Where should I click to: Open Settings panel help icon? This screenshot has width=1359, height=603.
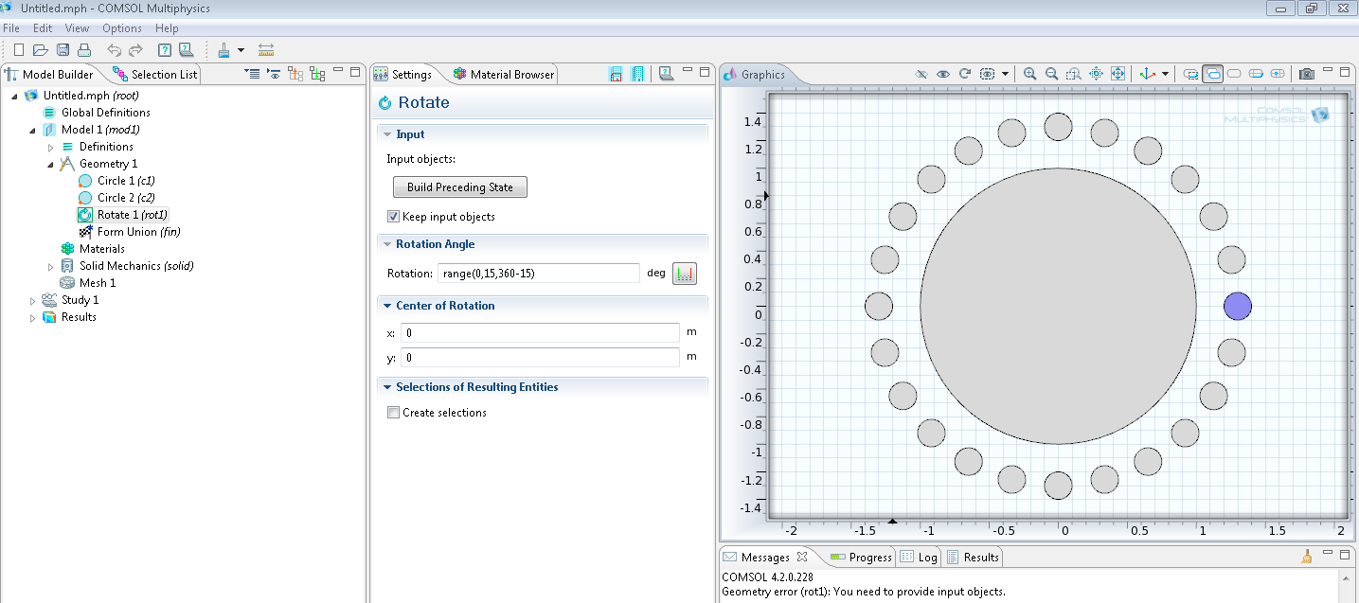666,73
